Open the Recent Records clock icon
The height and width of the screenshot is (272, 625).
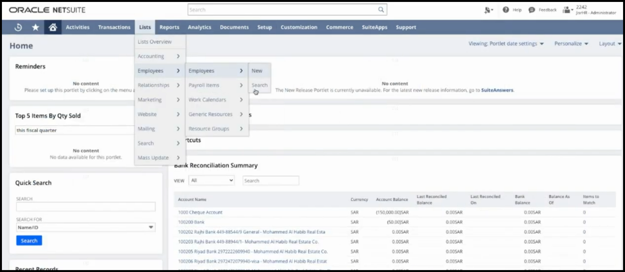click(x=18, y=27)
